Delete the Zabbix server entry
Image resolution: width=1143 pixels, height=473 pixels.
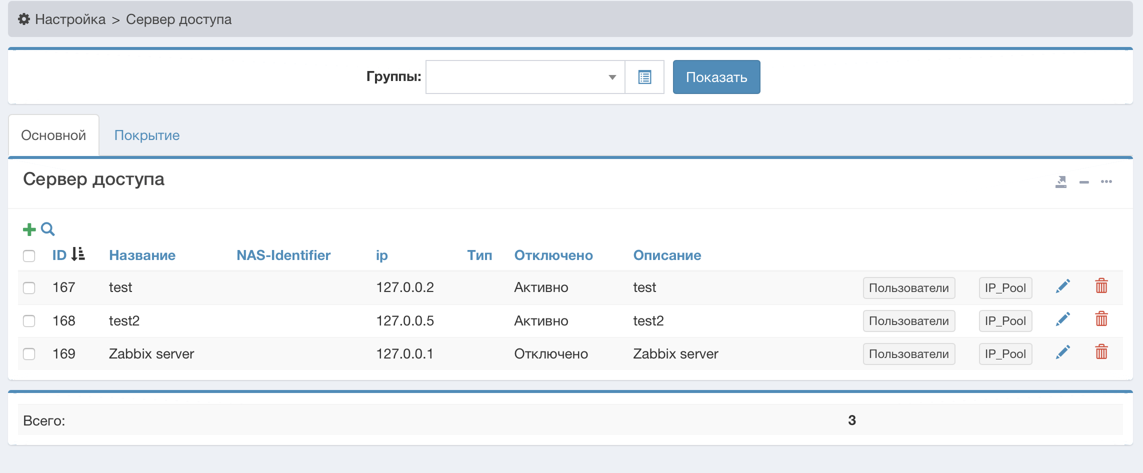1101,353
